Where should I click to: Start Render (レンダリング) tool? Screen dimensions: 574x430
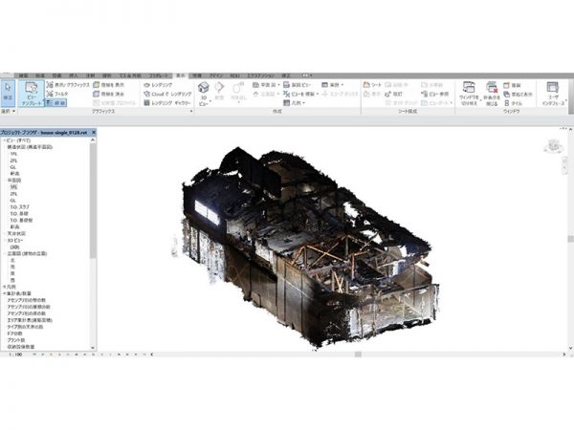pyautogui.click(x=158, y=85)
